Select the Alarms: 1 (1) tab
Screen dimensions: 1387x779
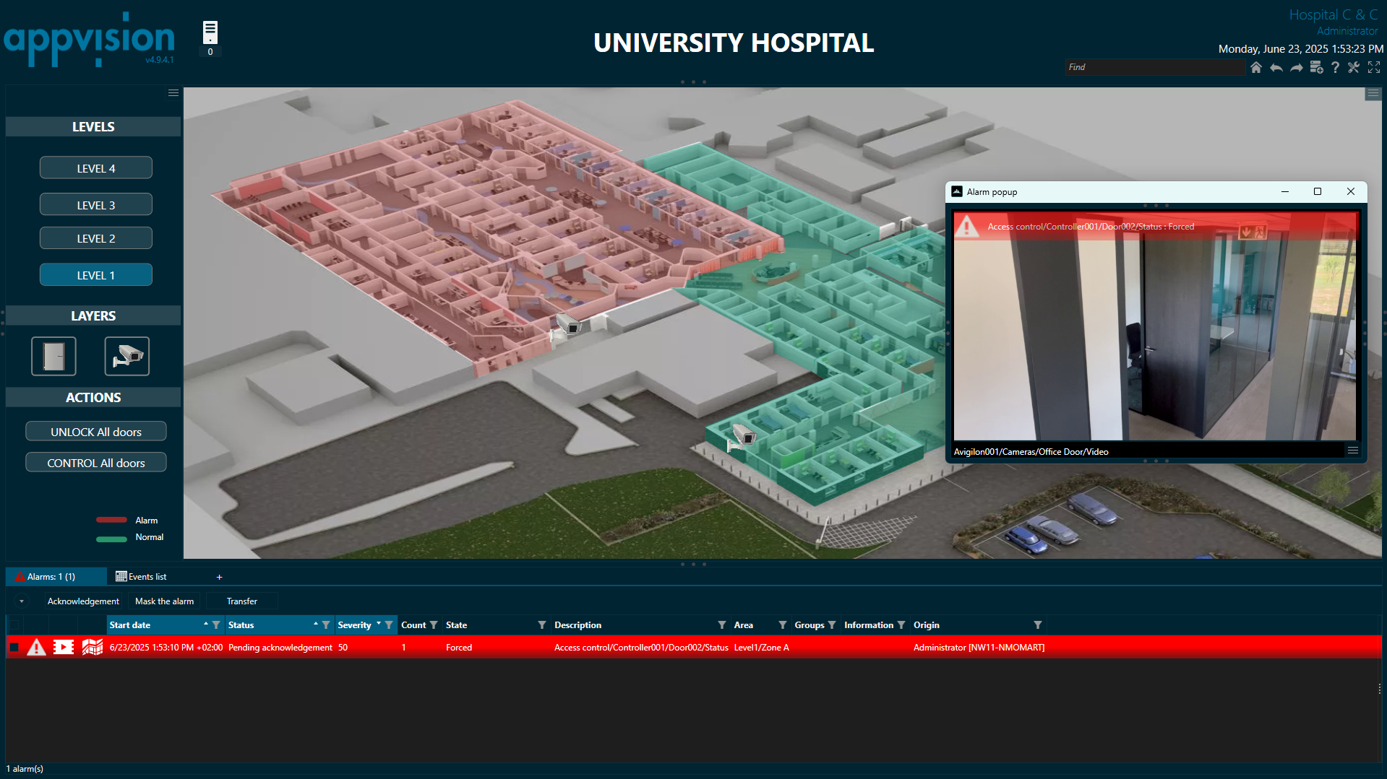[x=51, y=577]
